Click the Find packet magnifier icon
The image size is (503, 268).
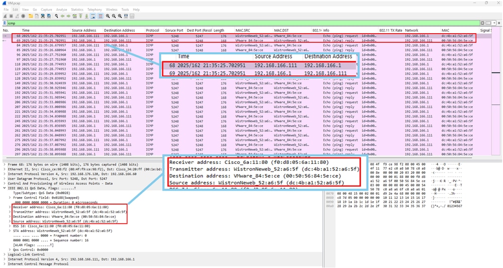point(56,16)
